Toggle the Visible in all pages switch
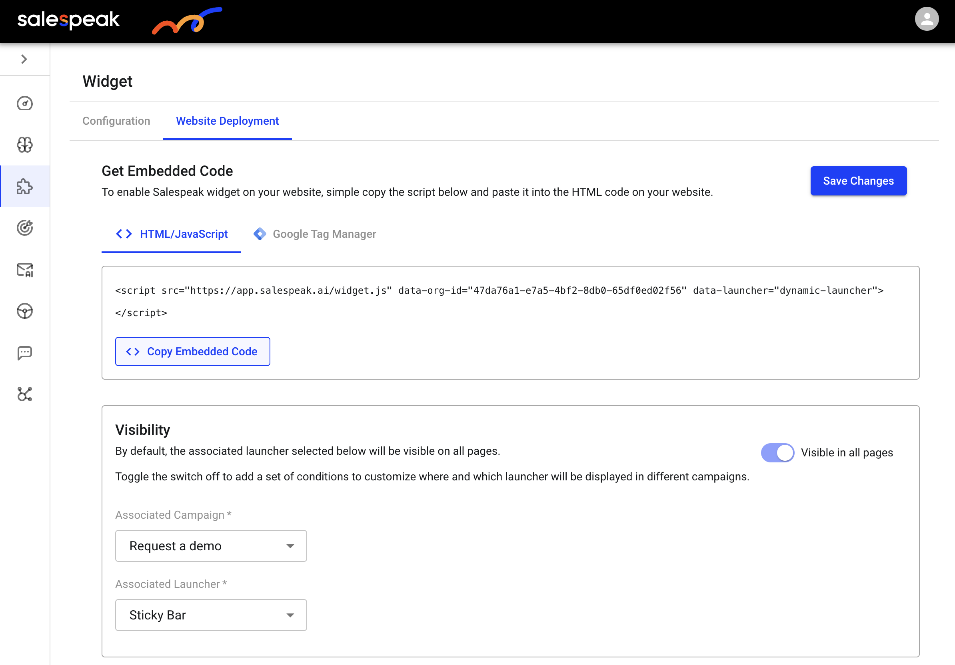The image size is (955, 665). click(x=777, y=452)
